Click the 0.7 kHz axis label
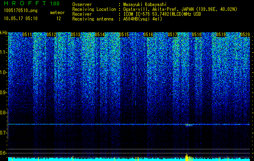This screenshot has width=254, height=161. click(3, 133)
